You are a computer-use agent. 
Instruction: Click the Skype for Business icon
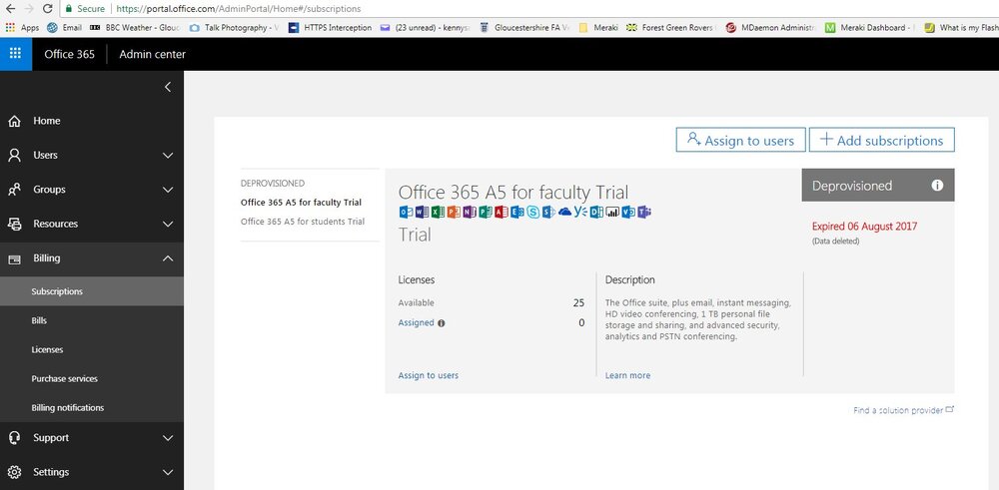pyautogui.click(x=532, y=212)
